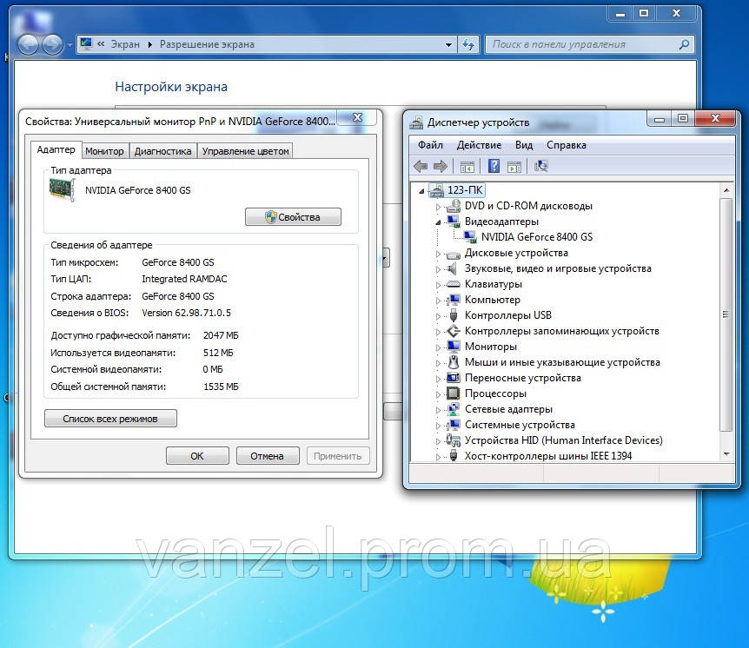Click the Контроллеры запоминающих устройств icon

click(453, 331)
